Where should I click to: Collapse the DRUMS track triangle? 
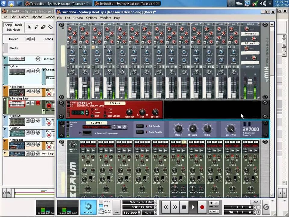[x=5, y=117]
